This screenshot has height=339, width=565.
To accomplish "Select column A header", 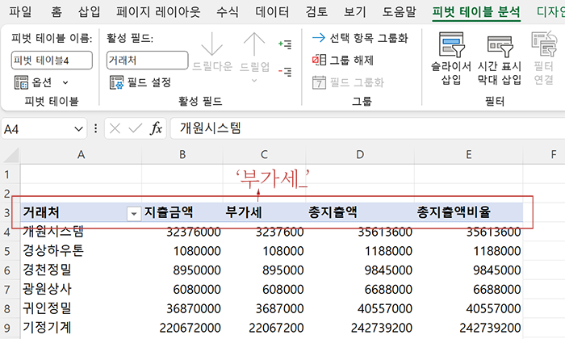I will coord(81,155).
